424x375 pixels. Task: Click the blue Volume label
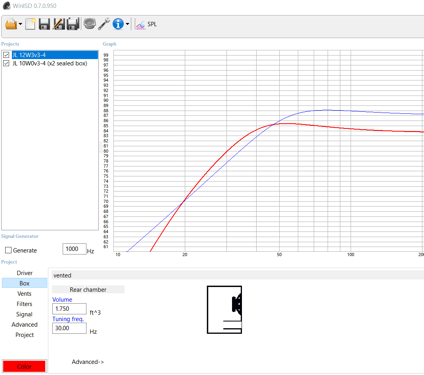62,300
